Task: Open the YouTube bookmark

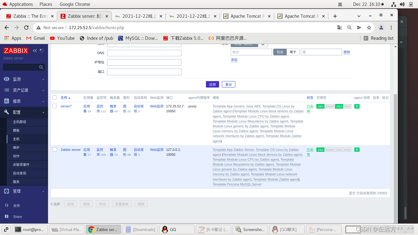Action: coord(62,38)
